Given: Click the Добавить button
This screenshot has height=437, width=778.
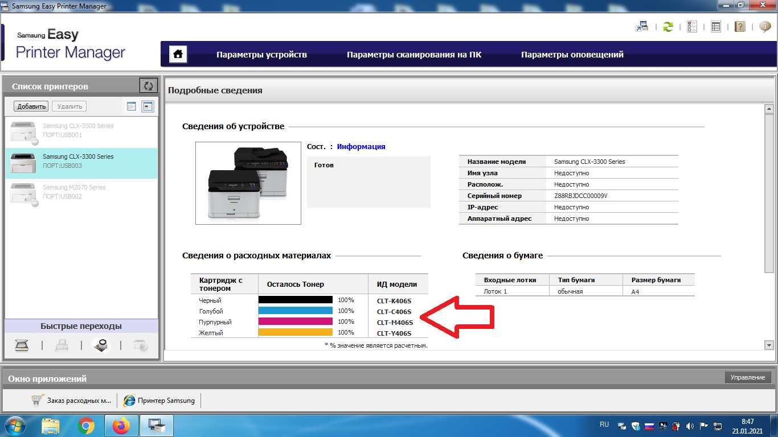Looking at the screenshot, I should pyautogui.click(x=31, y=106).
